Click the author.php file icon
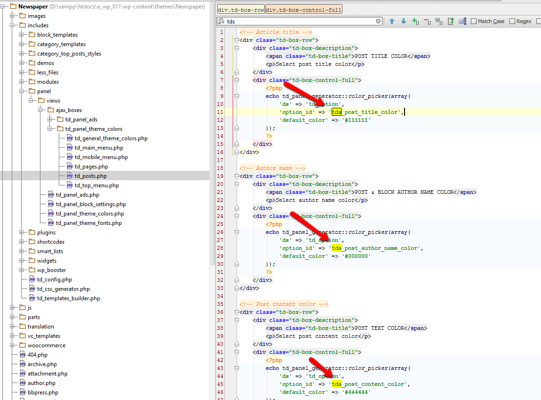The image size is (541, 400). (x=23, y=383)
